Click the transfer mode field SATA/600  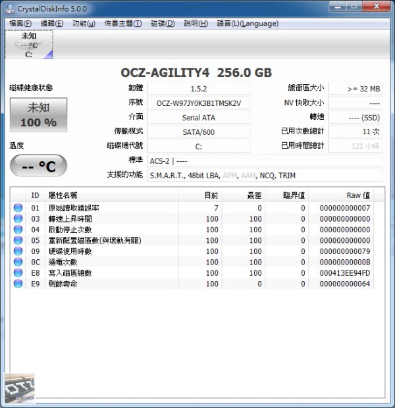coord(199,132)
